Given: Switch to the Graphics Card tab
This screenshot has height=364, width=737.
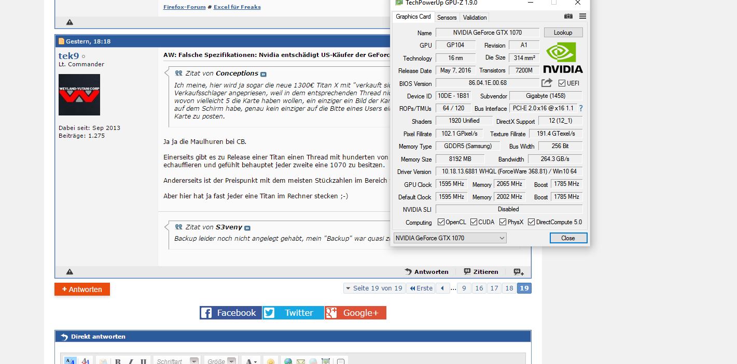Looking at the screenshot, I should [x=413, y=17].
